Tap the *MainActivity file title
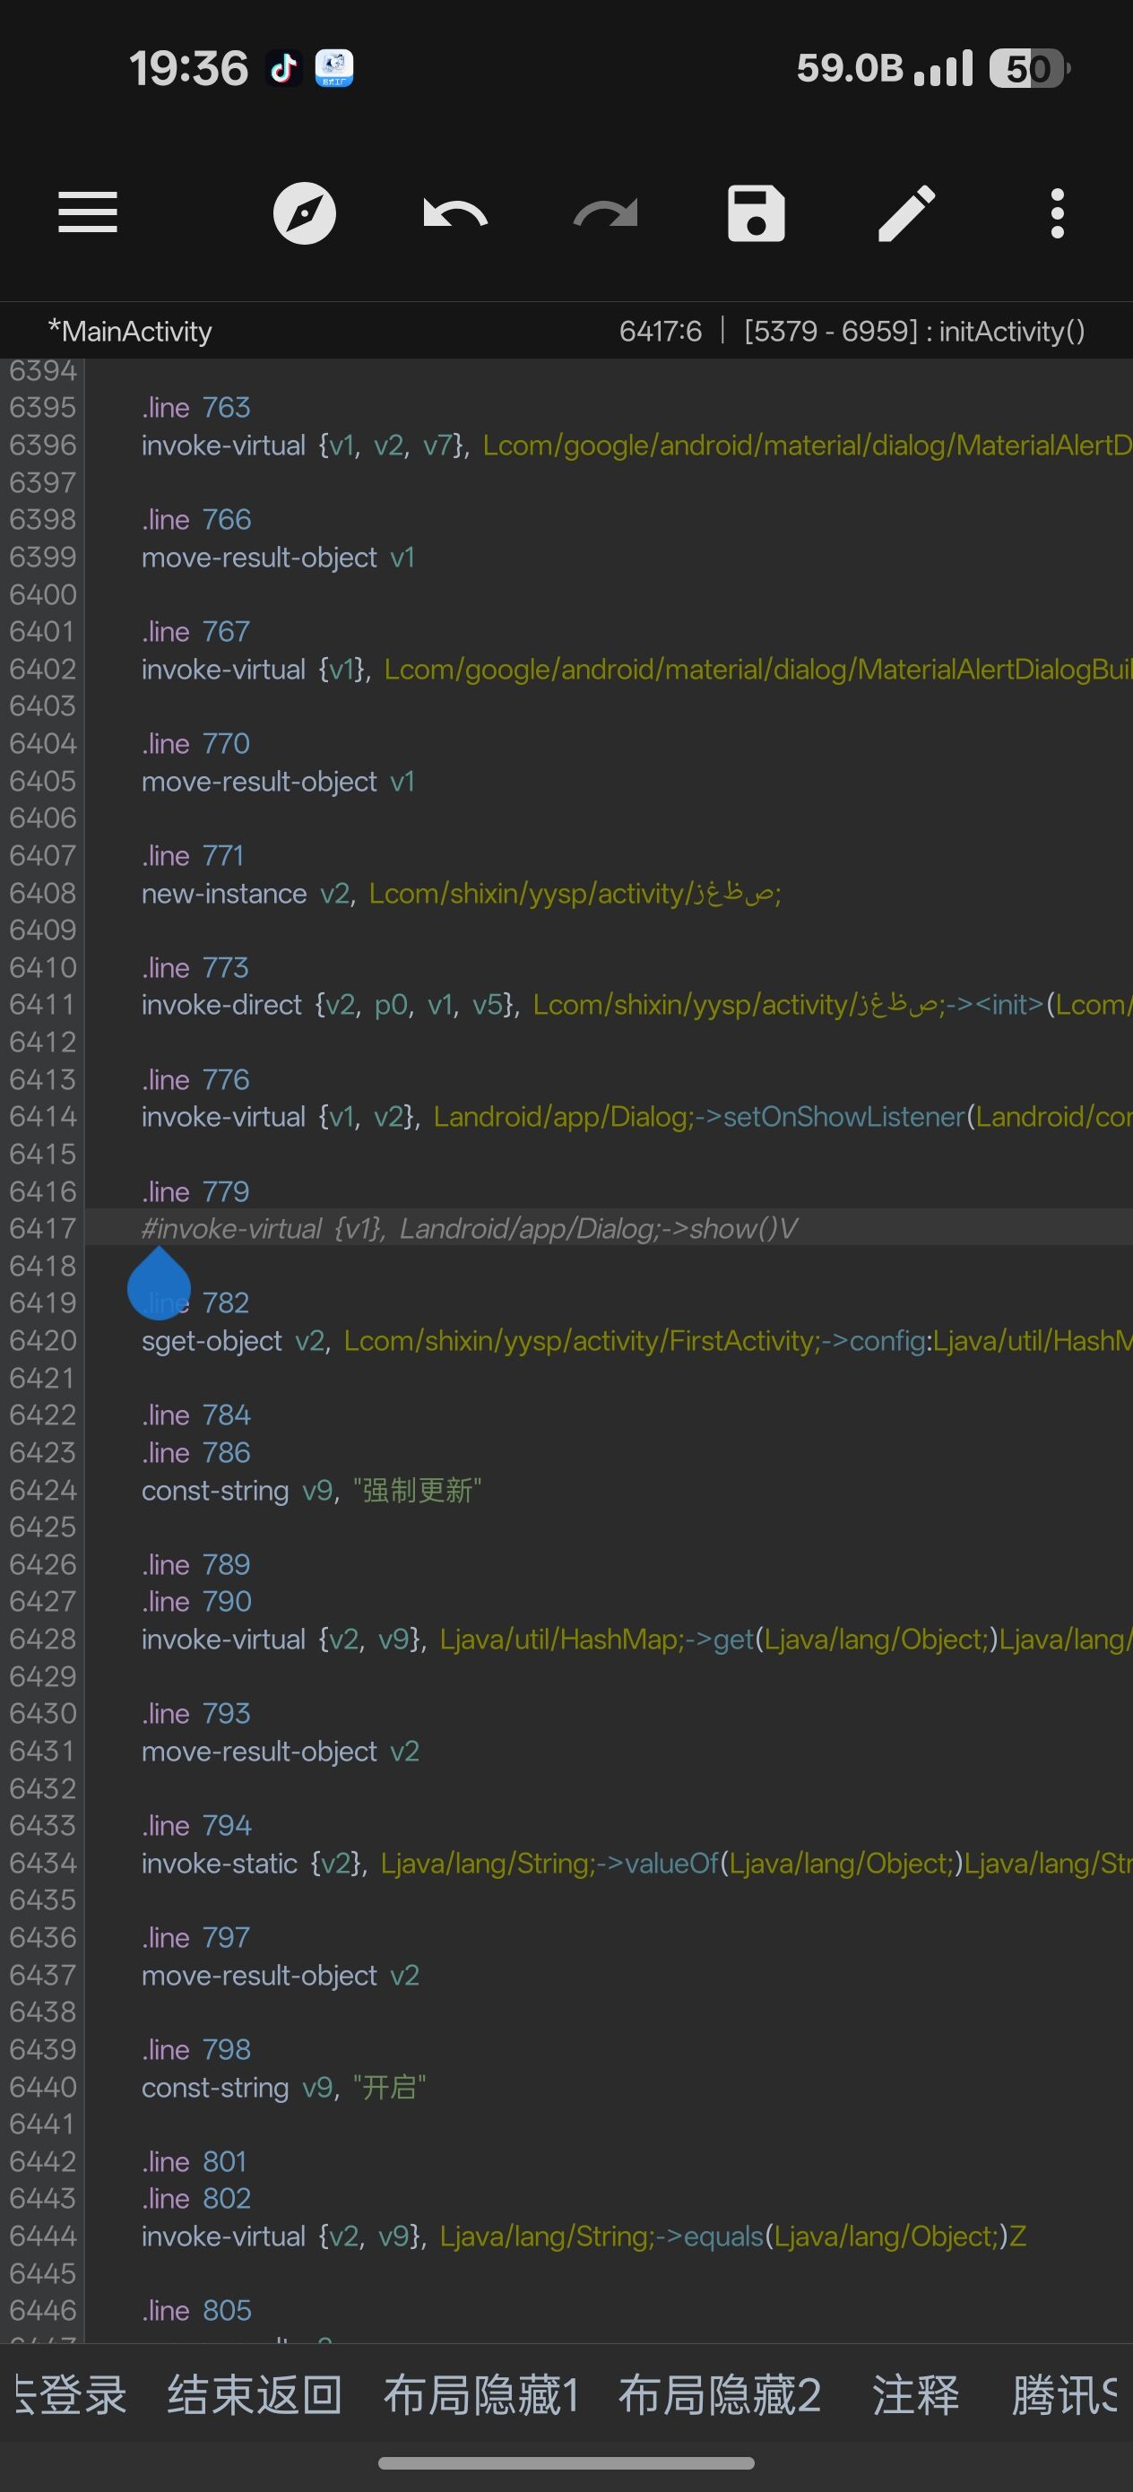The height and width of the screenshot is (2492, 1133). tap(130, 331)
